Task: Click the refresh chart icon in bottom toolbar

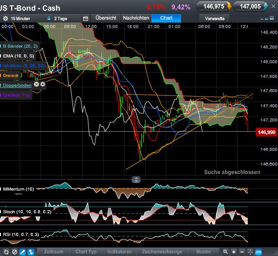Action: (6, 252)
